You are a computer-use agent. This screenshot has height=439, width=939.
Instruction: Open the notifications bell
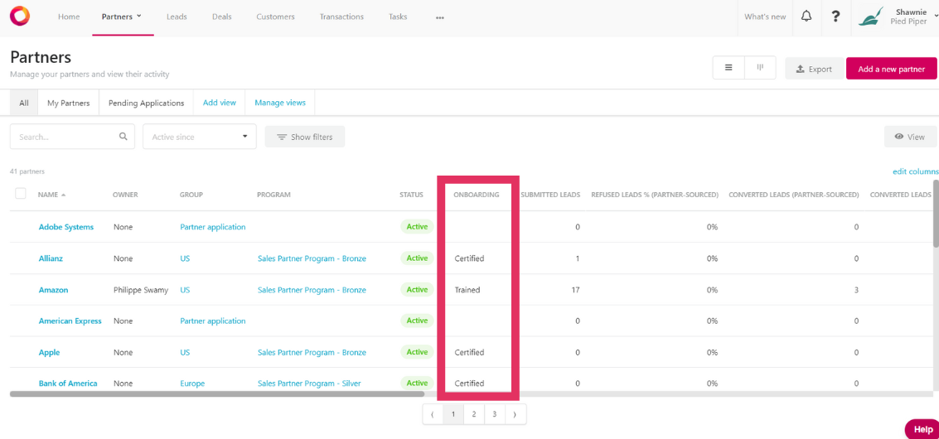coord(806,17)
